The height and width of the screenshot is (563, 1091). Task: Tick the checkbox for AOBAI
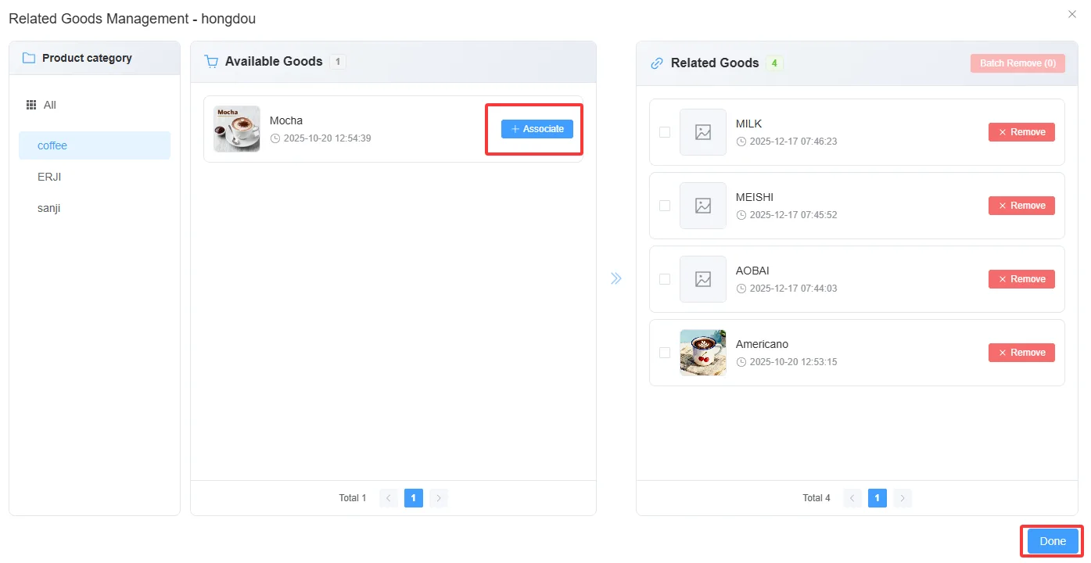(665, 279)
